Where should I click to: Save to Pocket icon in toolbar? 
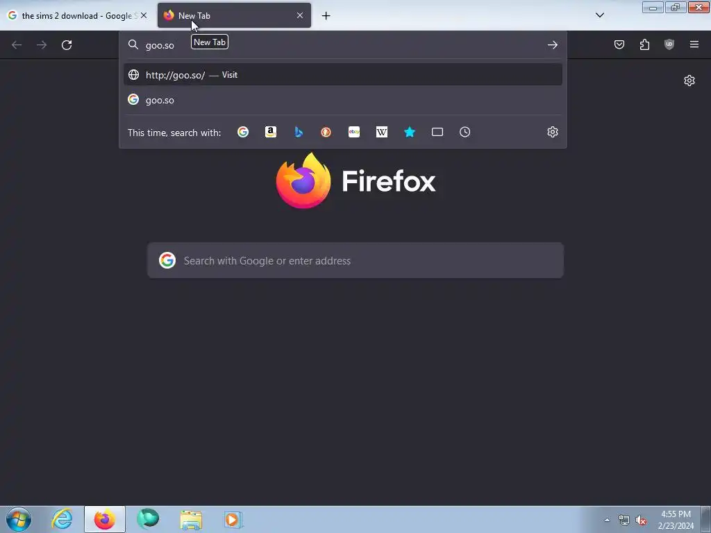pyautogui.click(x=619, y=44)
